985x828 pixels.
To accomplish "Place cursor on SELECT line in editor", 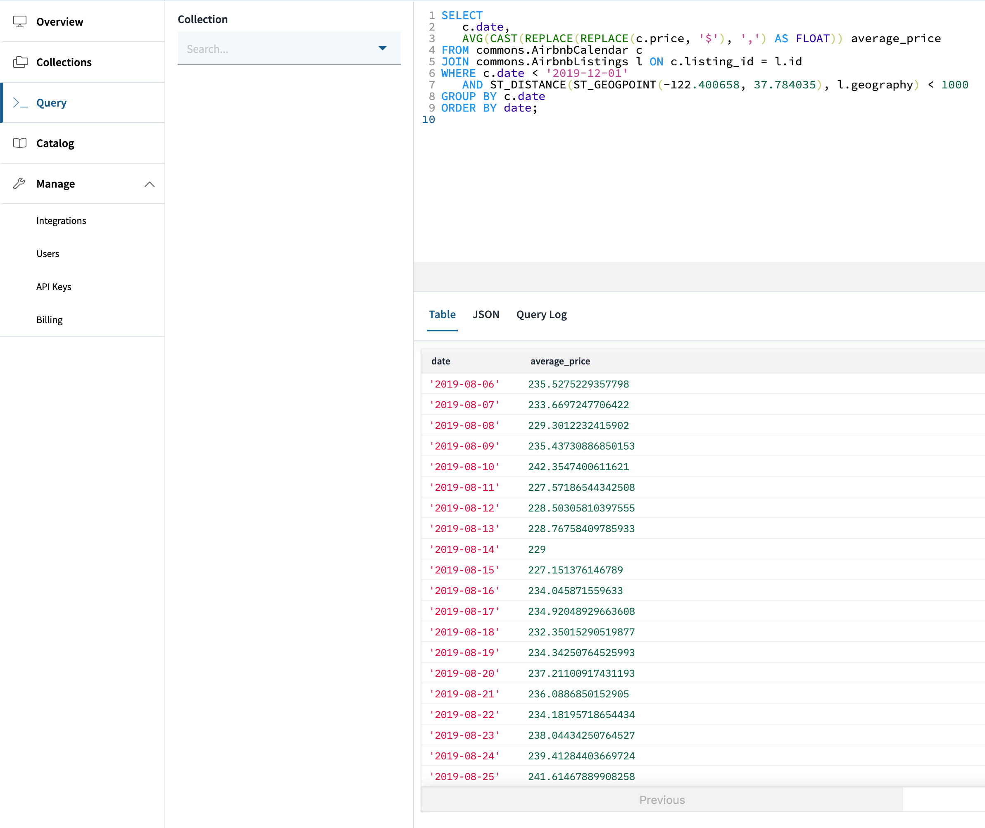I will 462,15.
